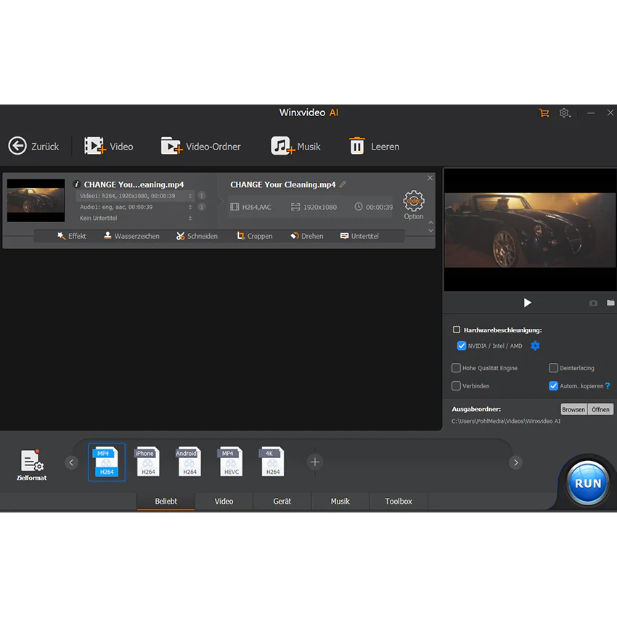Uncheck the NVIDIA / Intel / AMD checkbox
The width and height of the screenshot is (617, 617).
point(461,346)
